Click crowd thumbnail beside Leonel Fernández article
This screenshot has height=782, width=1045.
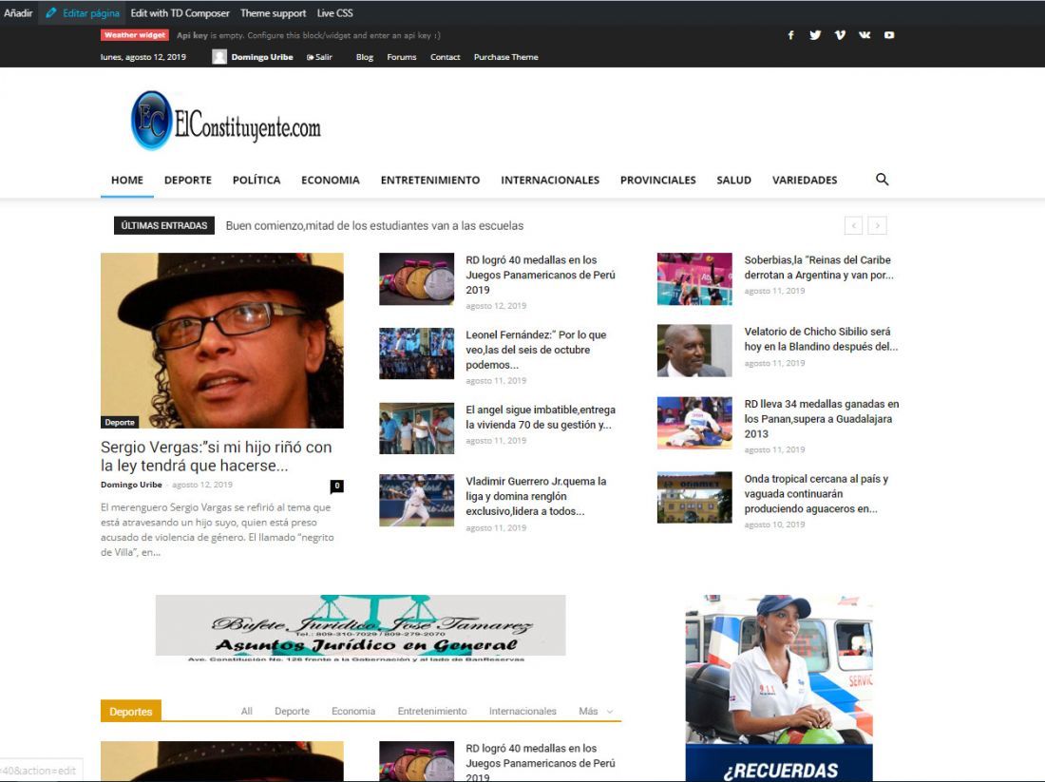pyautogui.click(x=416, y=353)
